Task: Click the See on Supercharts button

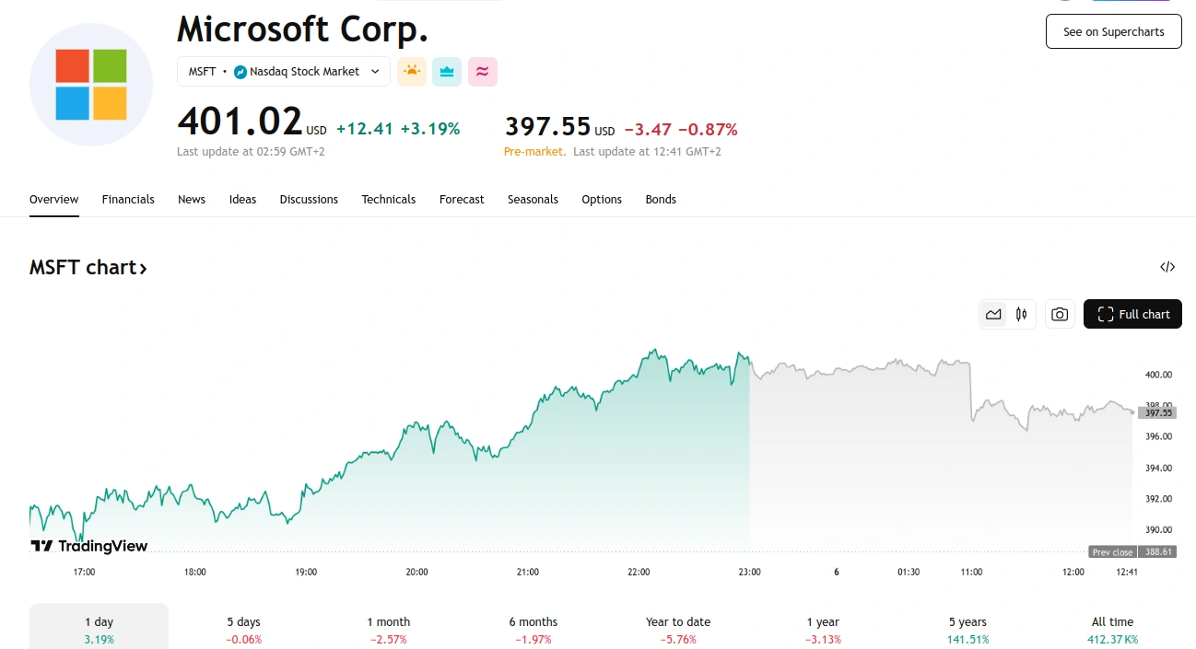Action: (1113, 30)
